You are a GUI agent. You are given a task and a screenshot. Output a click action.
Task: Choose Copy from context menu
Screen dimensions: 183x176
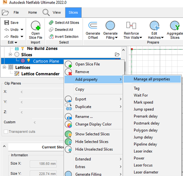(x=80, y=89)
